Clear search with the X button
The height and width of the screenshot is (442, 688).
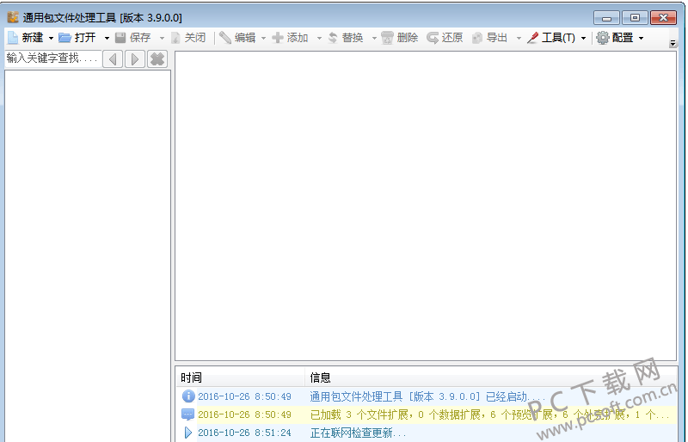157,58
